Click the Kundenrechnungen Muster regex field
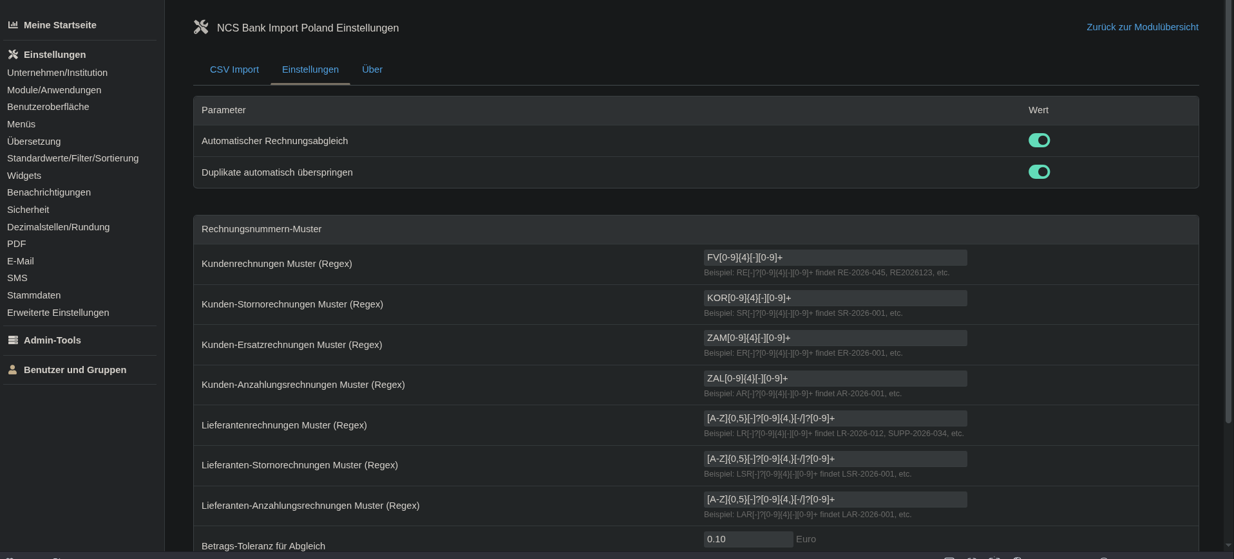 point(835,257)
